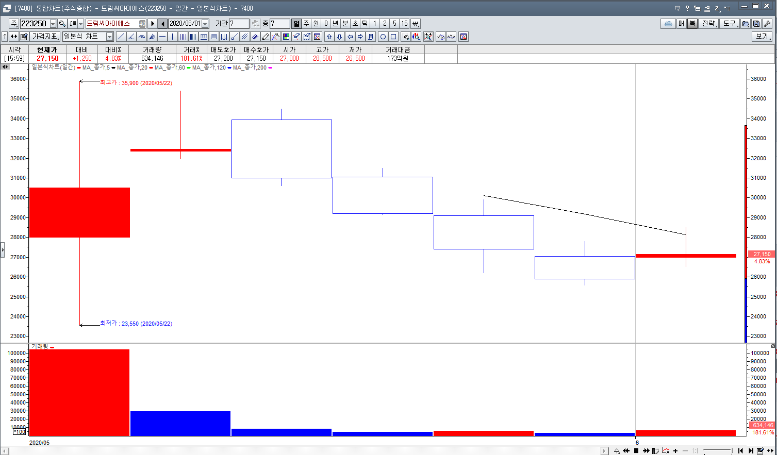Go to next stock with right arrow

click(152, 24)
